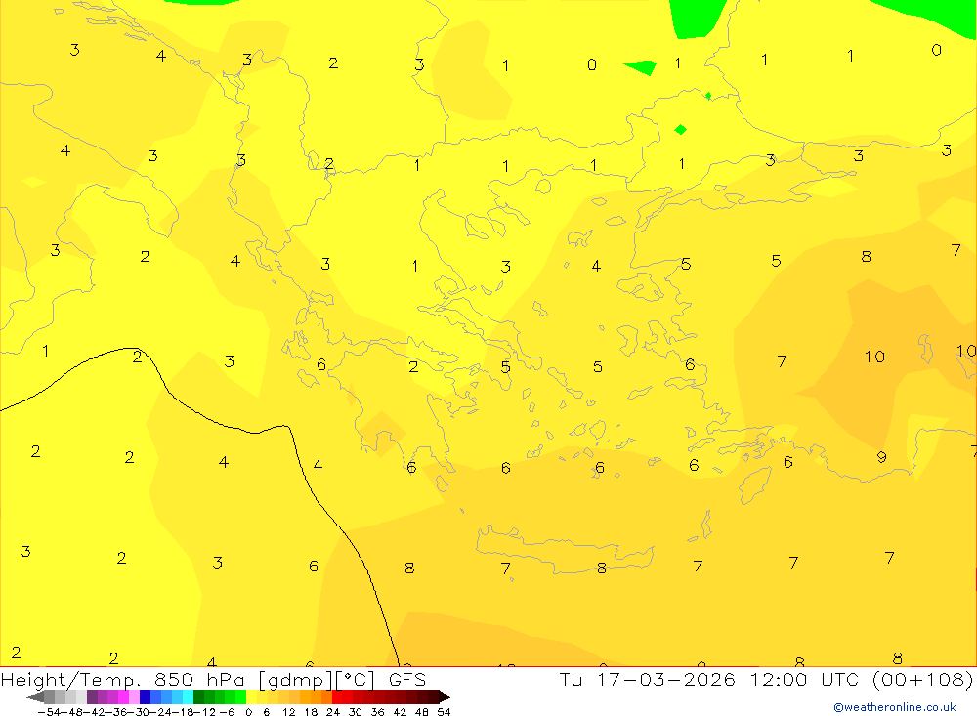Select the 'GFS' model label
977x716 pixels.
coord(407,679)
